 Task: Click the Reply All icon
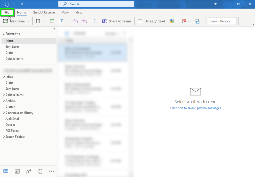(85, 21)
